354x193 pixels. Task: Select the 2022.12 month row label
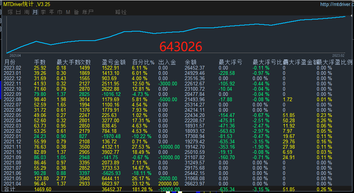(x=13, y=78)
